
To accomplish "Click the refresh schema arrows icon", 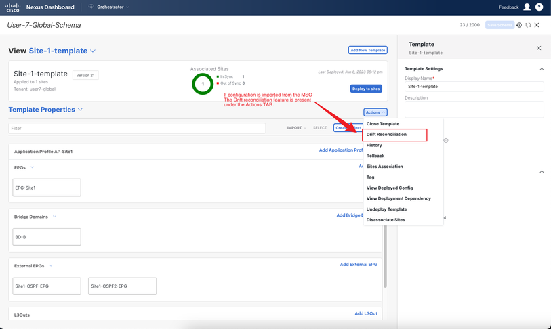I will (528, 25).
